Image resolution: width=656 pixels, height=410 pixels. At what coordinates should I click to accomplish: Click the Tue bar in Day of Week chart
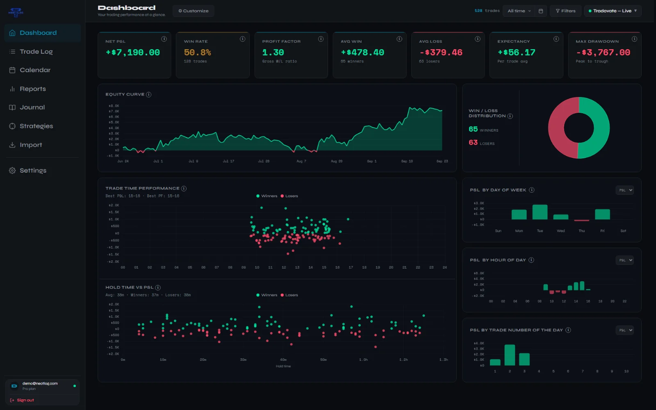[x=540, y=212]
